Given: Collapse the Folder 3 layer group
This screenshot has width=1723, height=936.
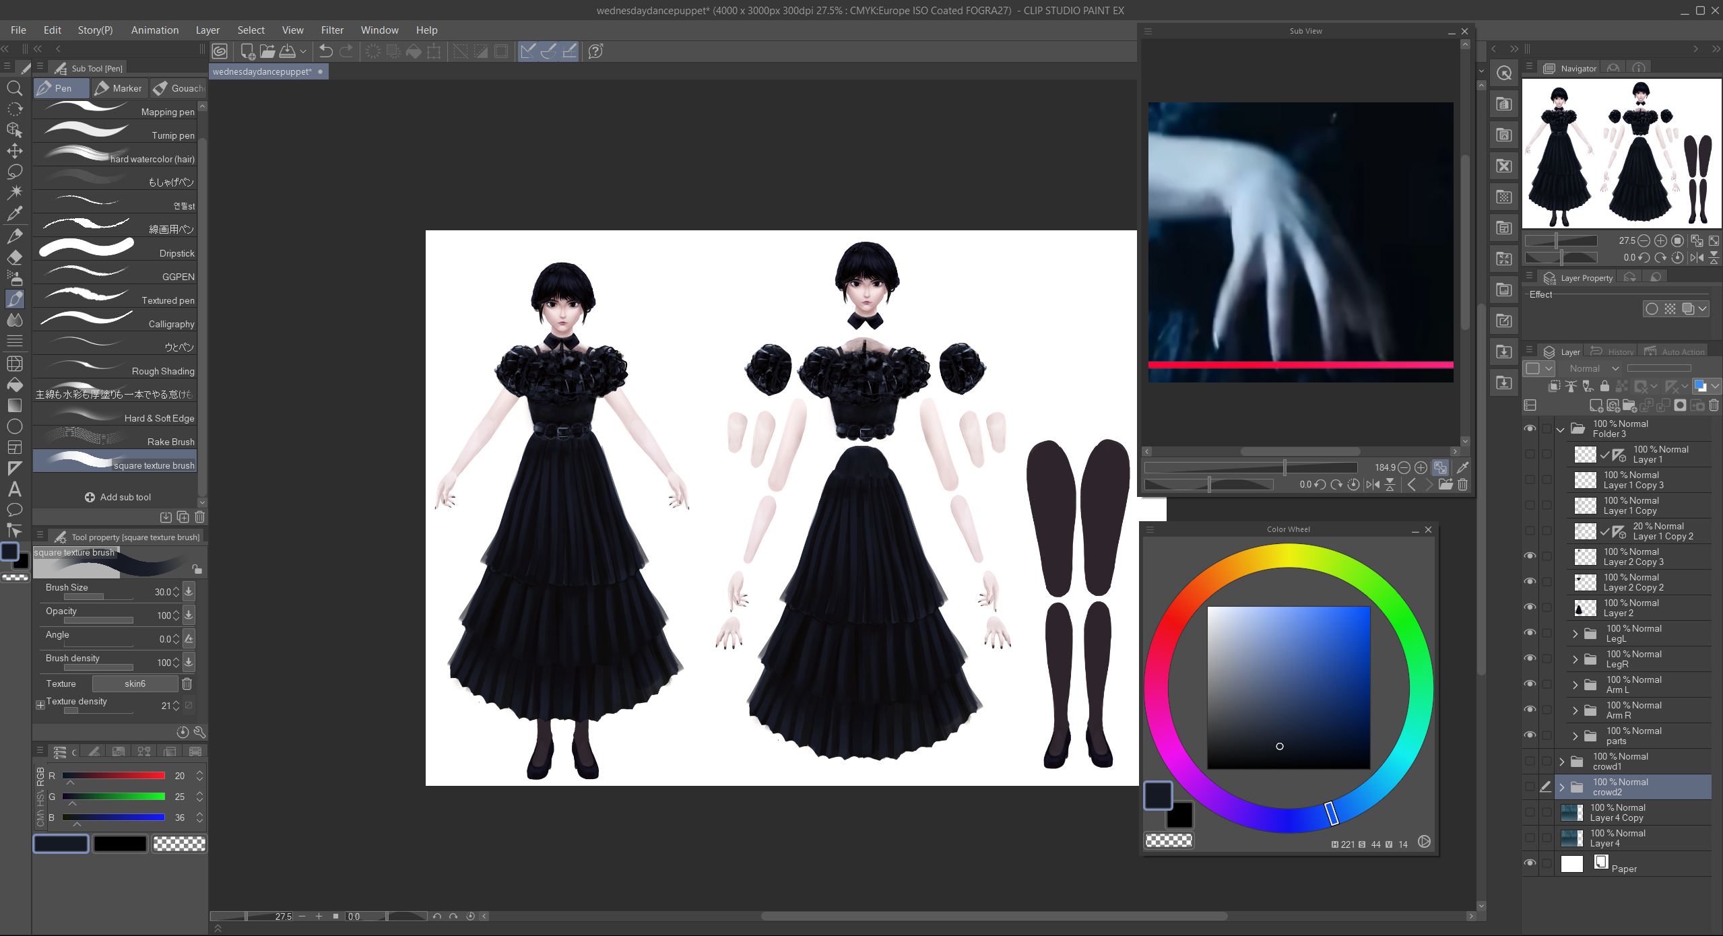Looking at the screenshot, I should (1561, 429).
